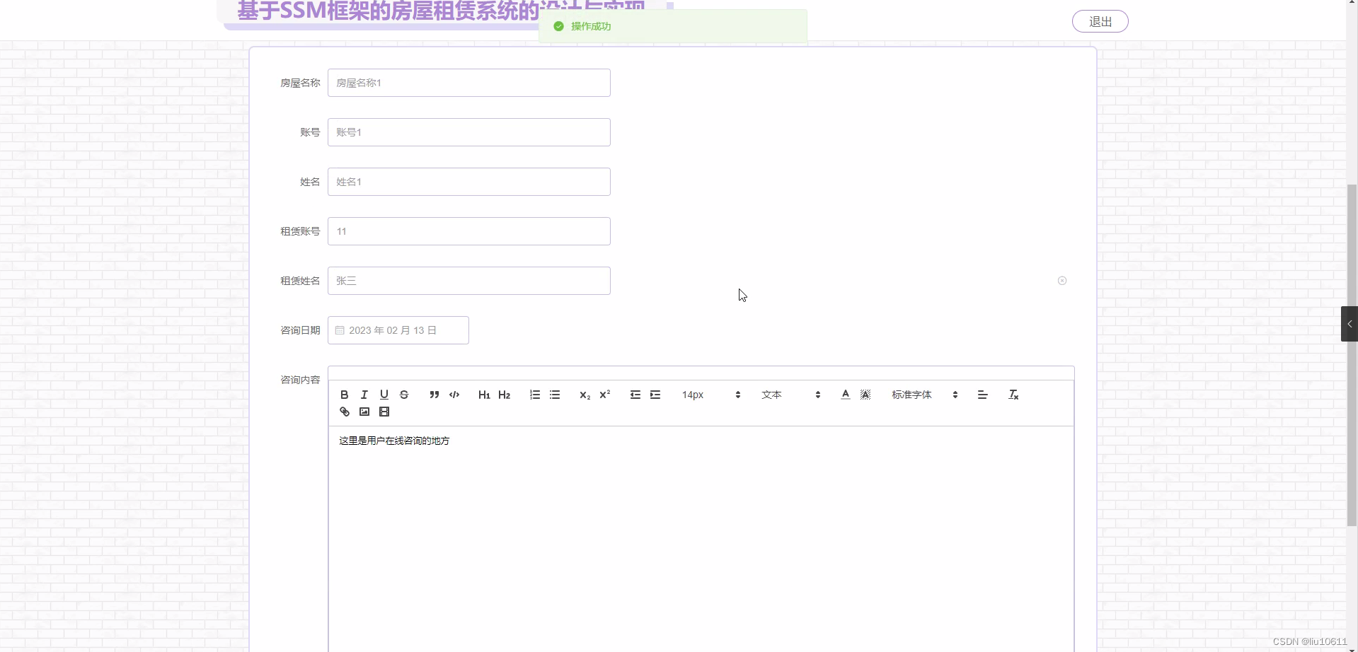Apply underline to the text
Image resolution: width=1358 pixels, height=652 pixels.
click(384, 395)
